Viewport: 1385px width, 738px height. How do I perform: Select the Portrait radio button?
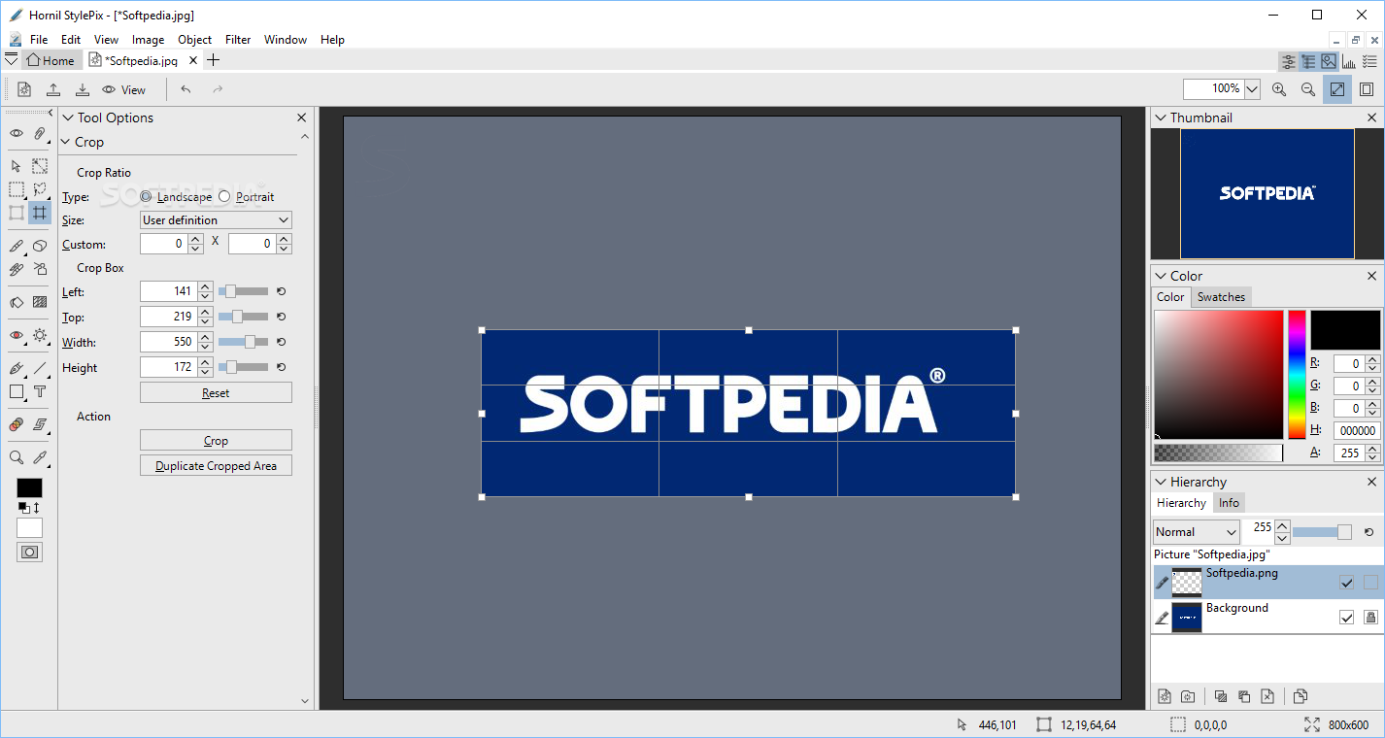(x=224, y=196)
